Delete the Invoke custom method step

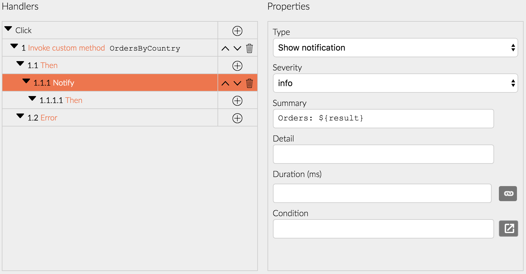pos(249,48)
